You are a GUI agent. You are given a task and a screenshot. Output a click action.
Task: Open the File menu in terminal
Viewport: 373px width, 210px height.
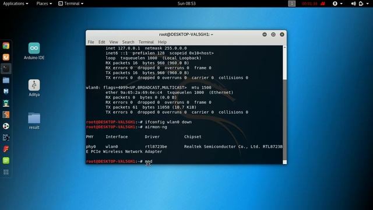(91, 42)
